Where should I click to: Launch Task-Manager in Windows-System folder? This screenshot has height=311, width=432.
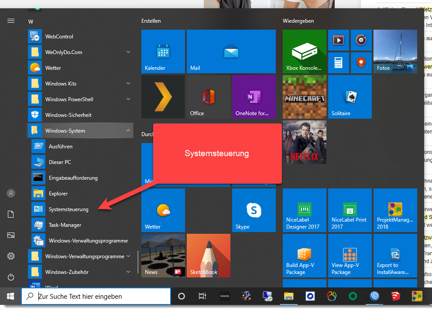click(65, 225)
